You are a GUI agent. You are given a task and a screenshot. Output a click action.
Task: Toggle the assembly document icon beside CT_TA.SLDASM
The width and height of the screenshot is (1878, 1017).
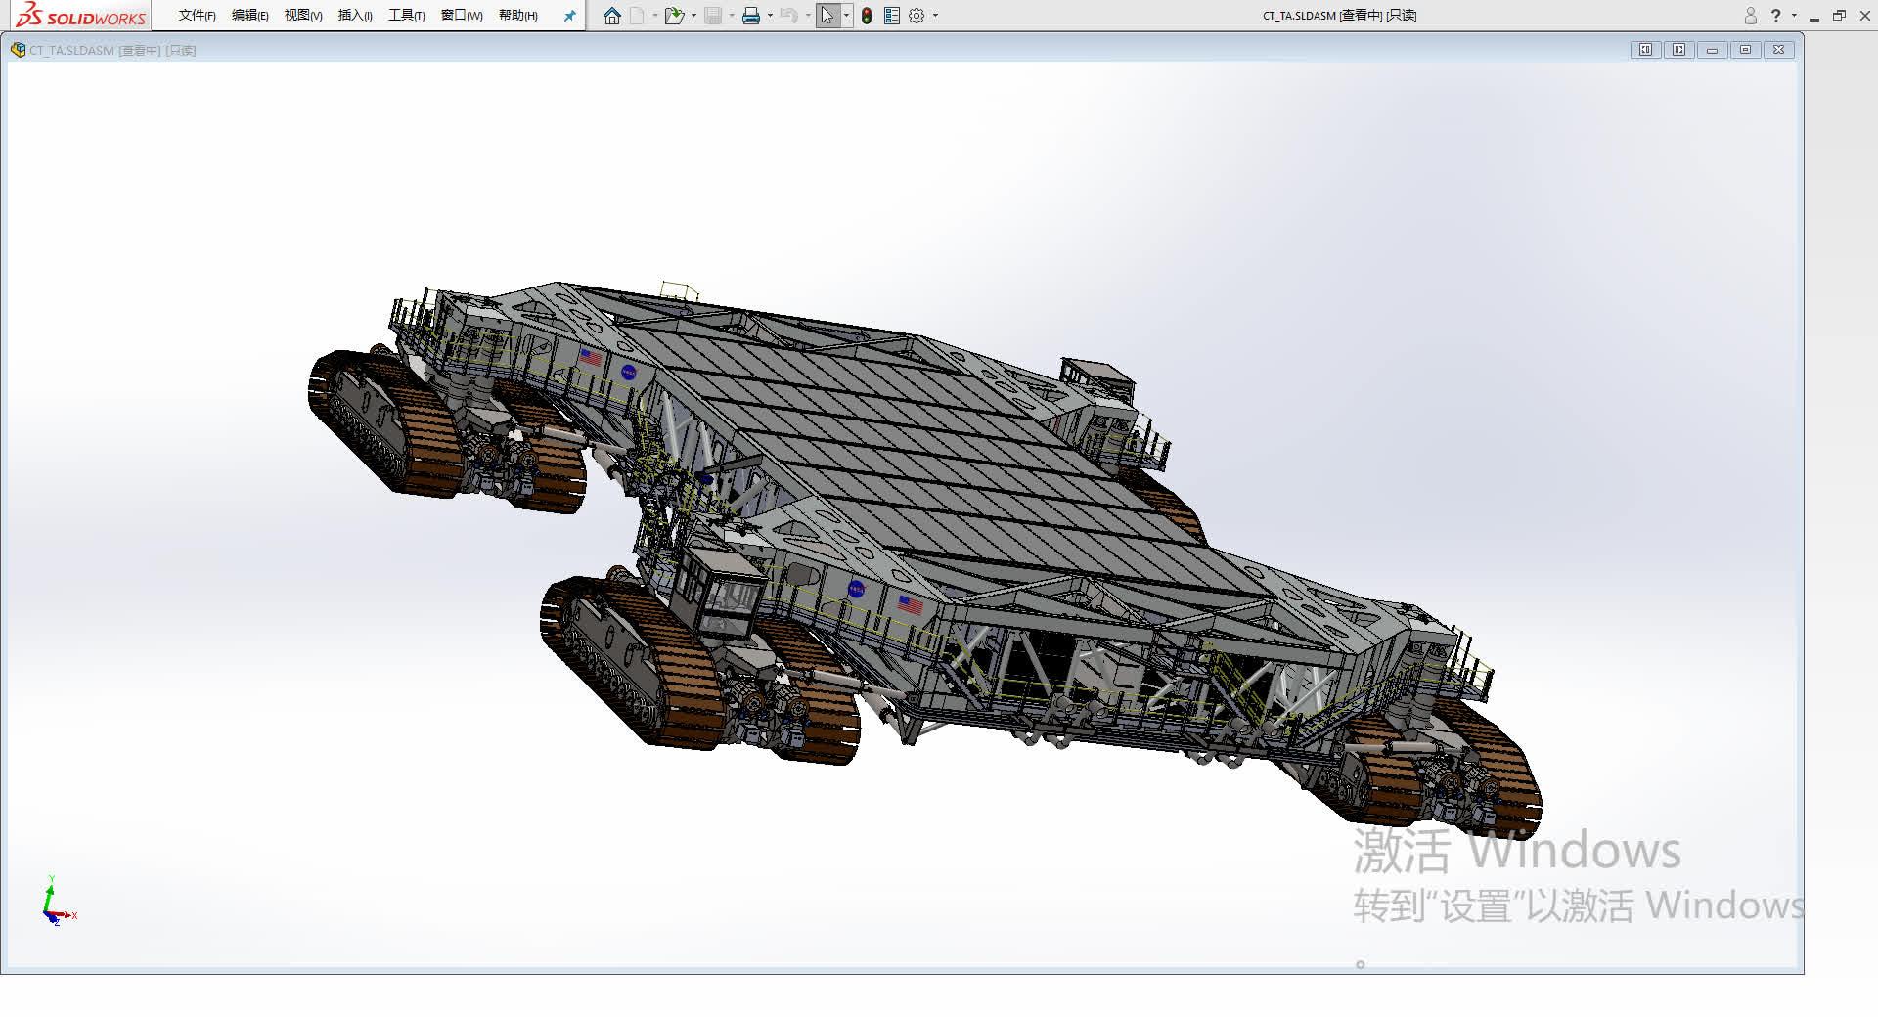pos(18,49)
